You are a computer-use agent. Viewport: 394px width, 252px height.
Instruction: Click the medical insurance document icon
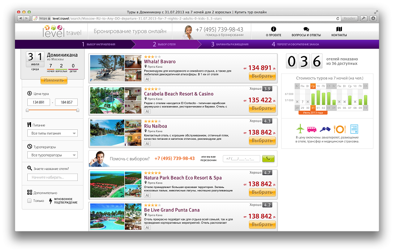(x=354, y=129)
